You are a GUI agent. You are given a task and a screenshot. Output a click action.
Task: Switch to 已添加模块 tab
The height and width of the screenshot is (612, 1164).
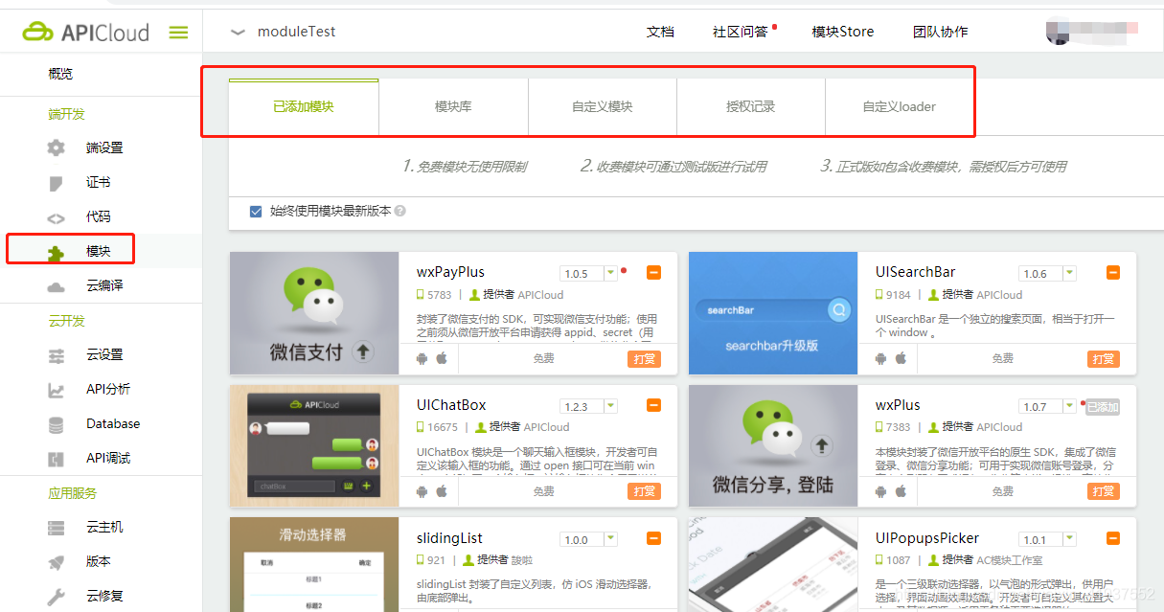(x=304, y=106)
